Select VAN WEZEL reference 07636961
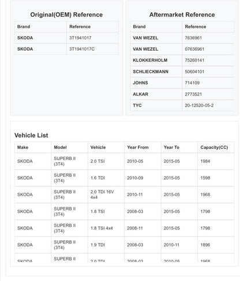This screenshot has height=281, width=240. click(194, 49)
